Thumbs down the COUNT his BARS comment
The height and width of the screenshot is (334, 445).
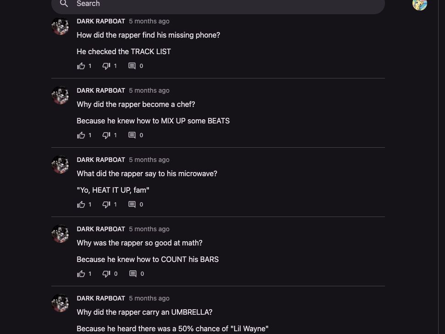click(x=106, y=274)
